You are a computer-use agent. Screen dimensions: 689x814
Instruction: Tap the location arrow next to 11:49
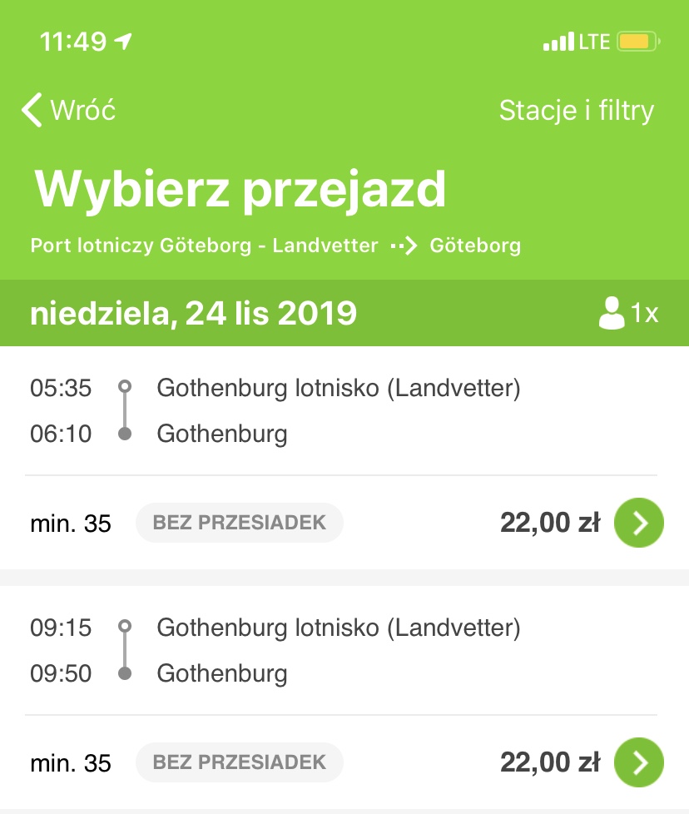pos(123,41)
